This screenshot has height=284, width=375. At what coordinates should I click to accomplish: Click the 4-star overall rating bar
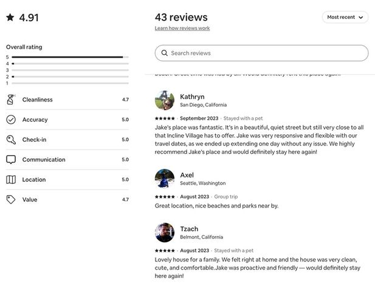70,64
